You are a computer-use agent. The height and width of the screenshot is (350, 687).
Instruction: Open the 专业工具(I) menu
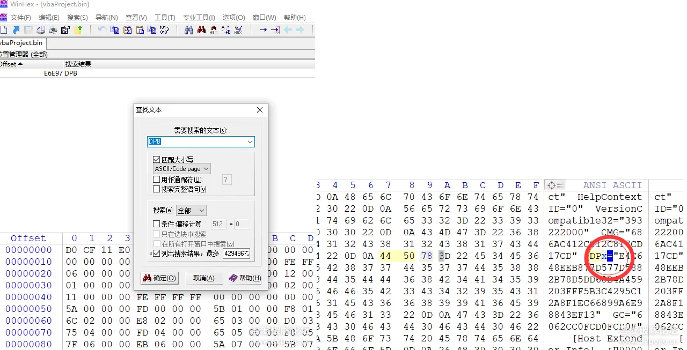point(199,18)
